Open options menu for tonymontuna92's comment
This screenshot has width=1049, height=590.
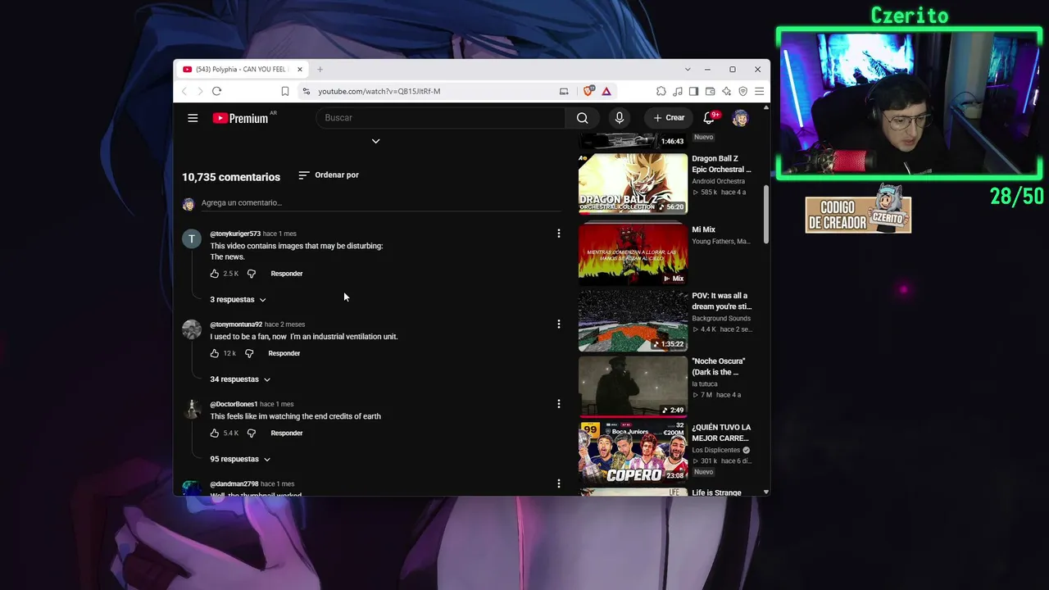point(559,324)
